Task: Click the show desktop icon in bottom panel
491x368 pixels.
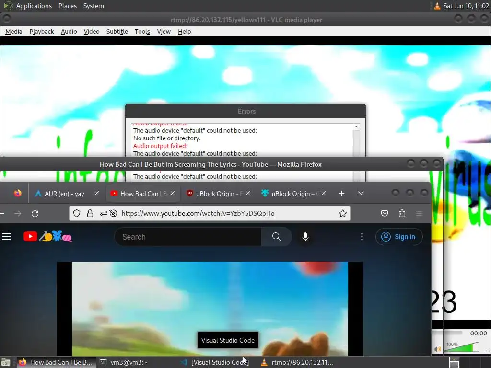Action: click(x=6, y=362)
